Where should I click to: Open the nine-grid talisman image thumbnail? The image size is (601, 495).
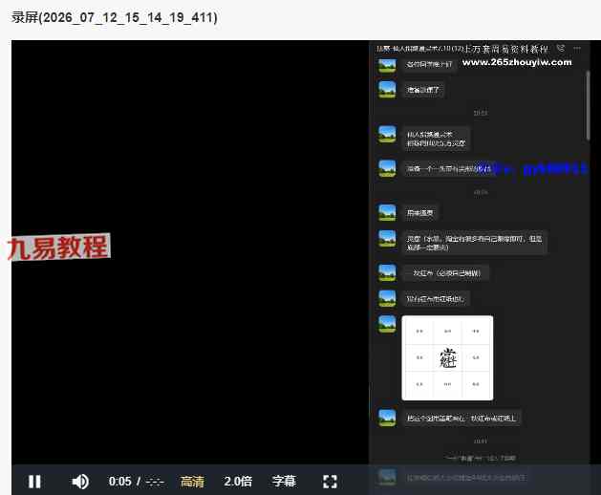(x=447, y=357)
